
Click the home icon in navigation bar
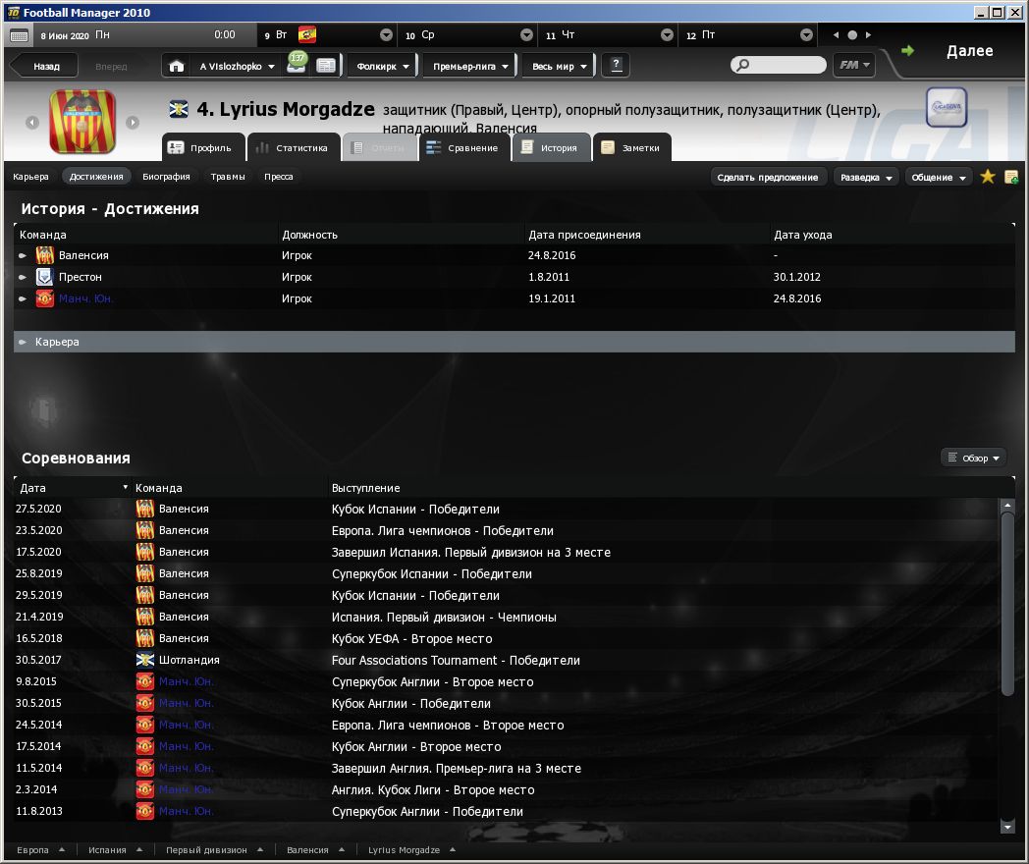click(177, 66)
